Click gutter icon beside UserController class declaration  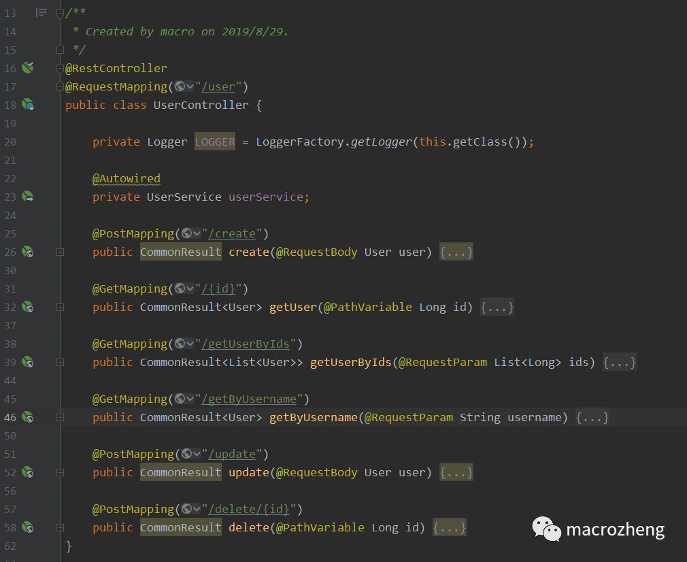point(28,104)
